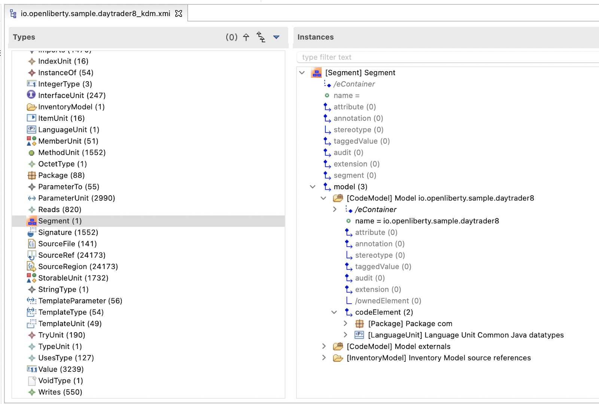Expand the Language Unit Common Java datatypes node

click(x=345, y=335)
